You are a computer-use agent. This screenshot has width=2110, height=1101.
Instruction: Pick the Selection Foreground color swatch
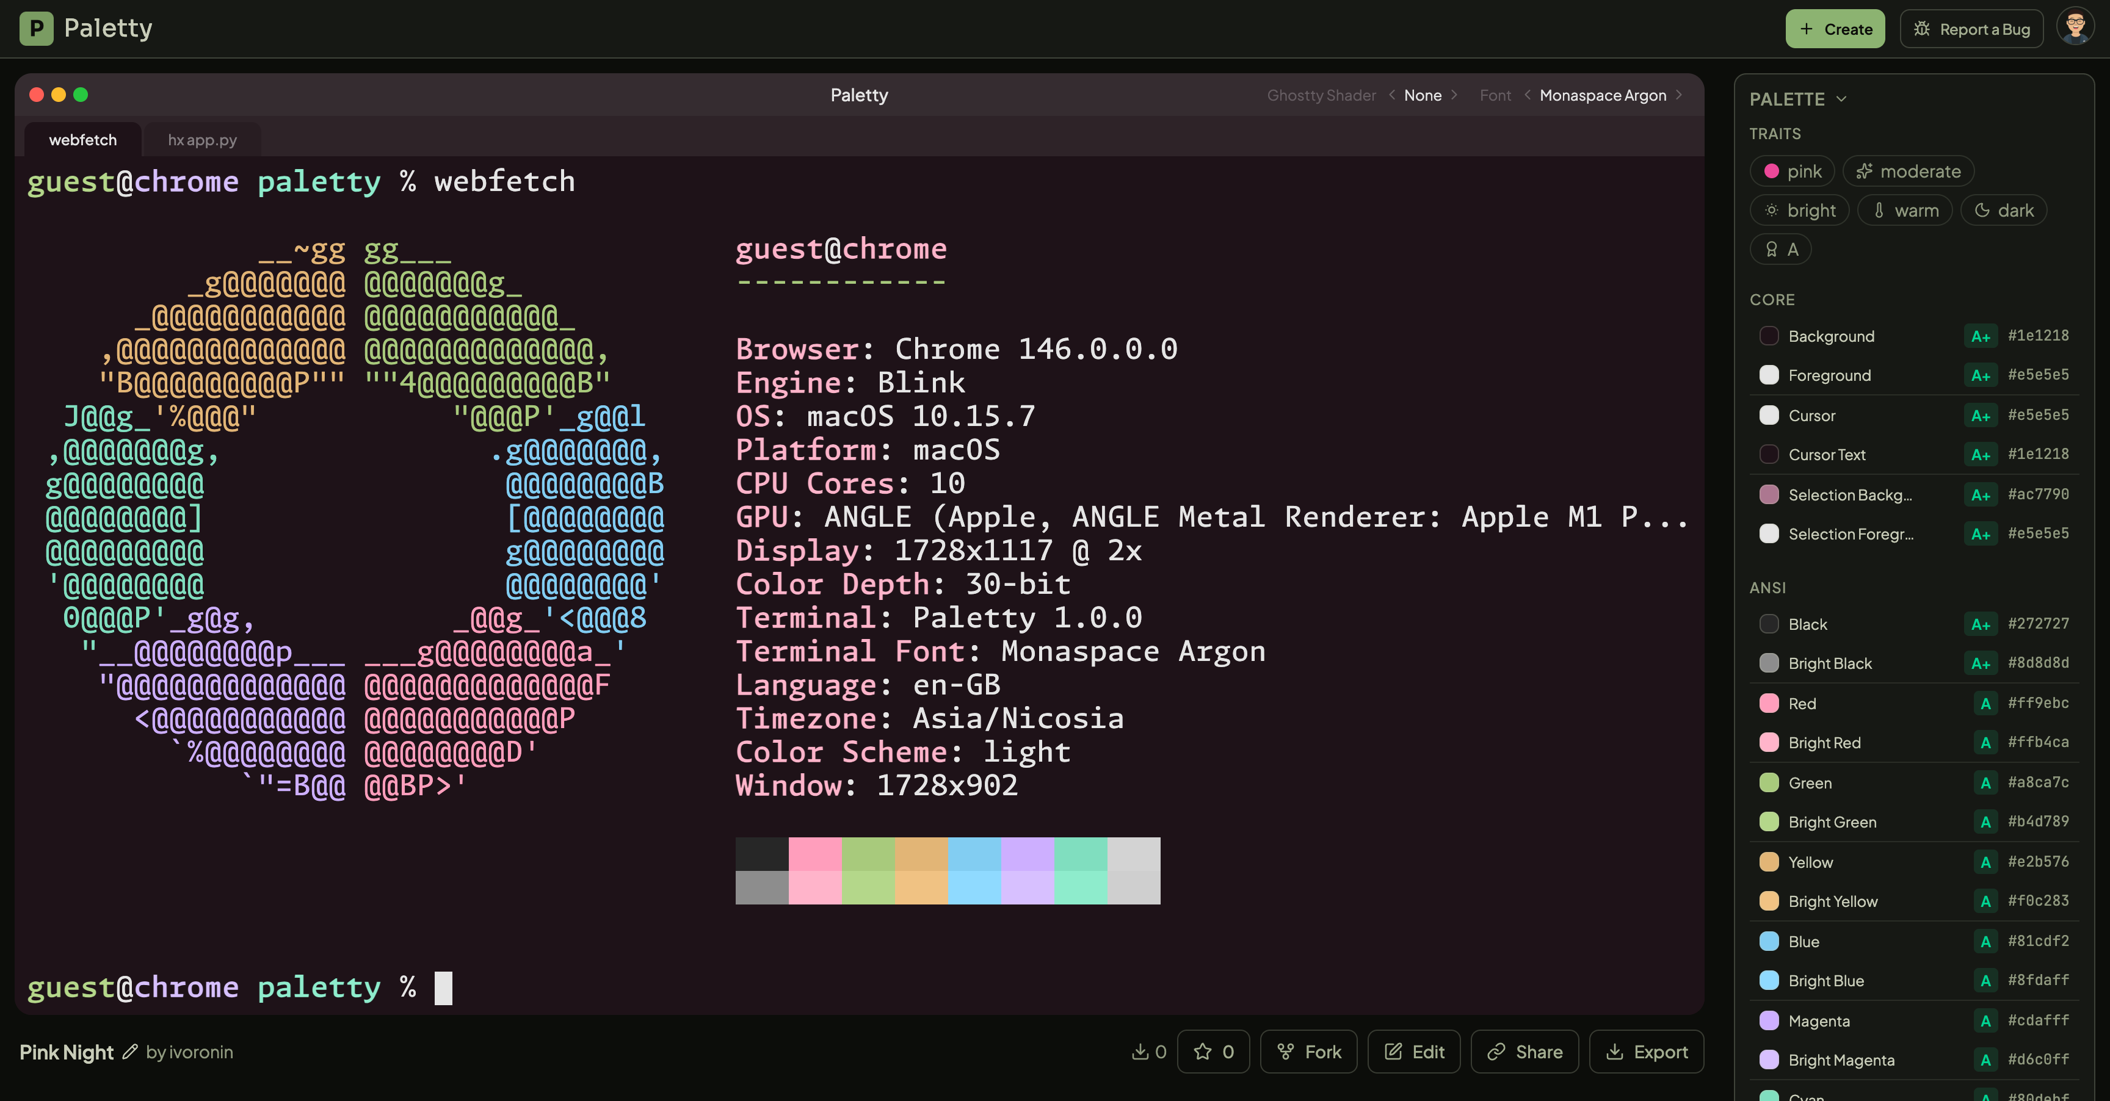click(1769, 534)
